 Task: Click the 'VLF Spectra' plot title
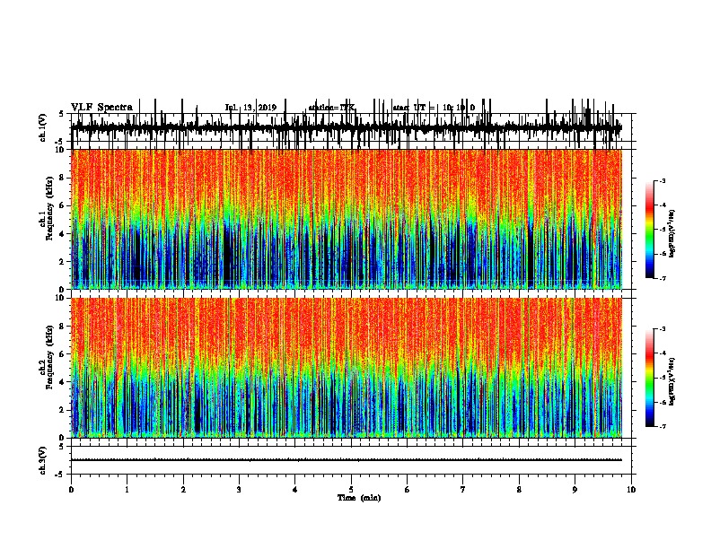click(x=101, y=108)
